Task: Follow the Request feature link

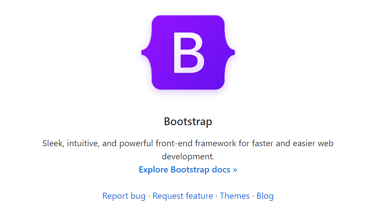Action: [183, 196]
